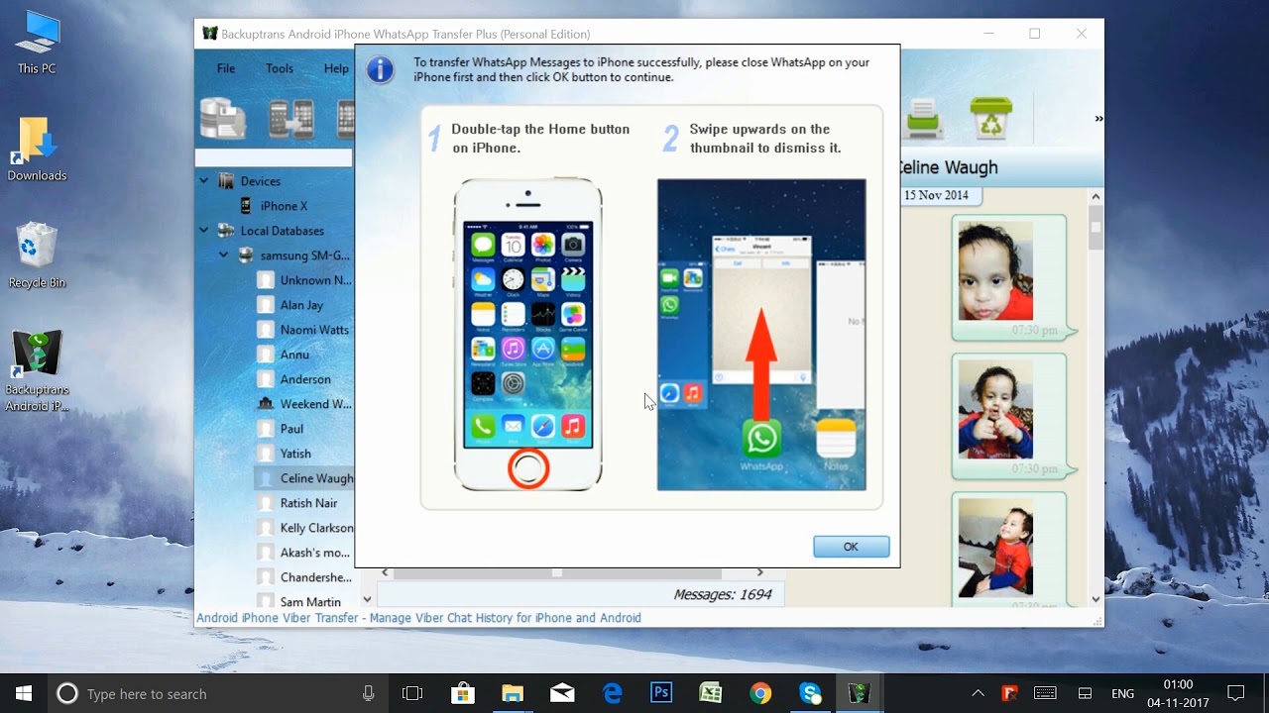Select the Yatish contact
Image resolution: width=1269 pixels, height=713 pixels.
coord(295,454)
